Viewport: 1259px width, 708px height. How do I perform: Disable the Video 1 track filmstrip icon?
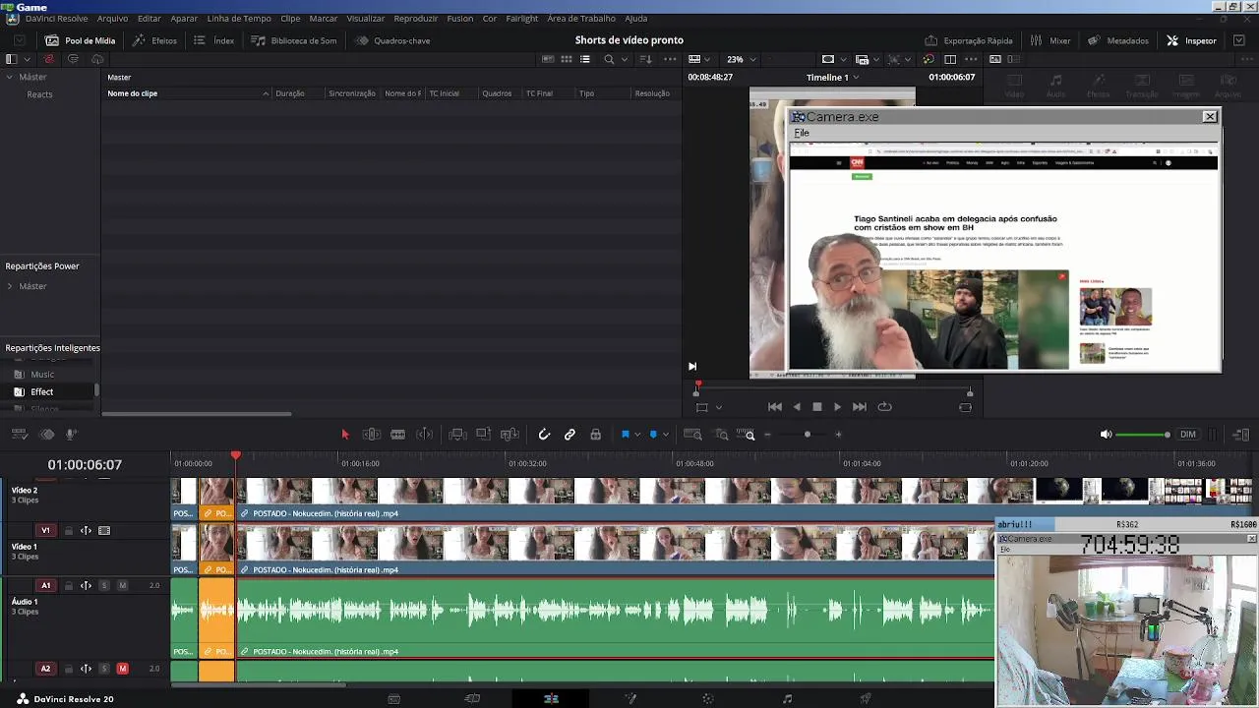(x=104, y=531)
